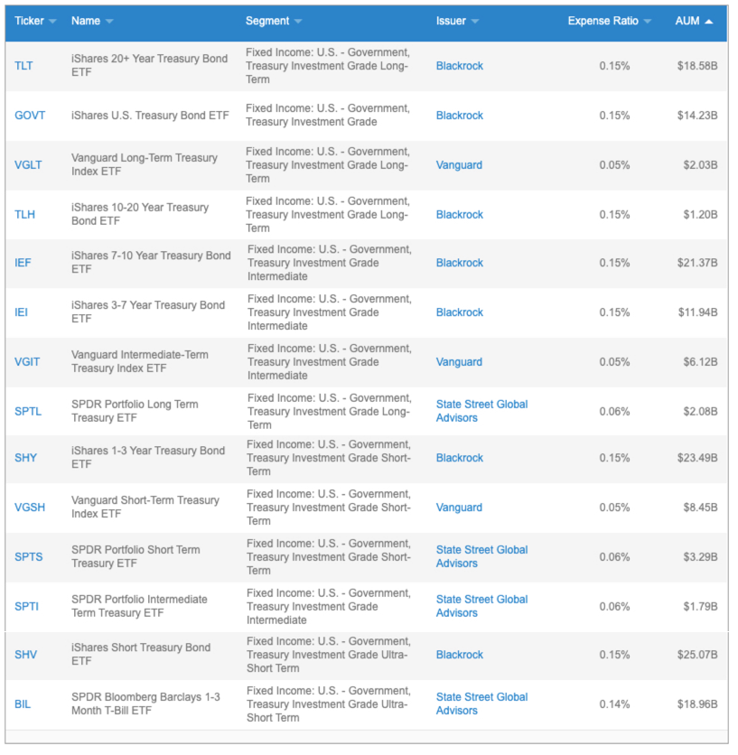Click Blackrock issuer link in GOVT row
The image size is (738, 755).
tap(460, 116)
